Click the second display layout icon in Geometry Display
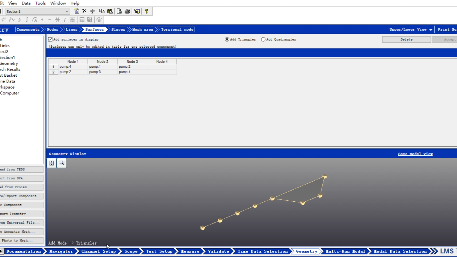This screenshot has height=257, width=457. click(x=62, y=163)
